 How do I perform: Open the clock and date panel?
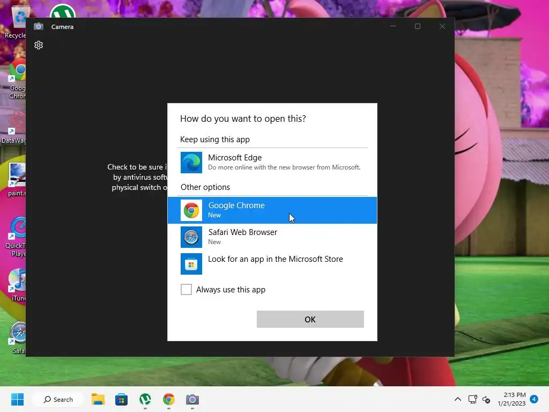[511, 399]
